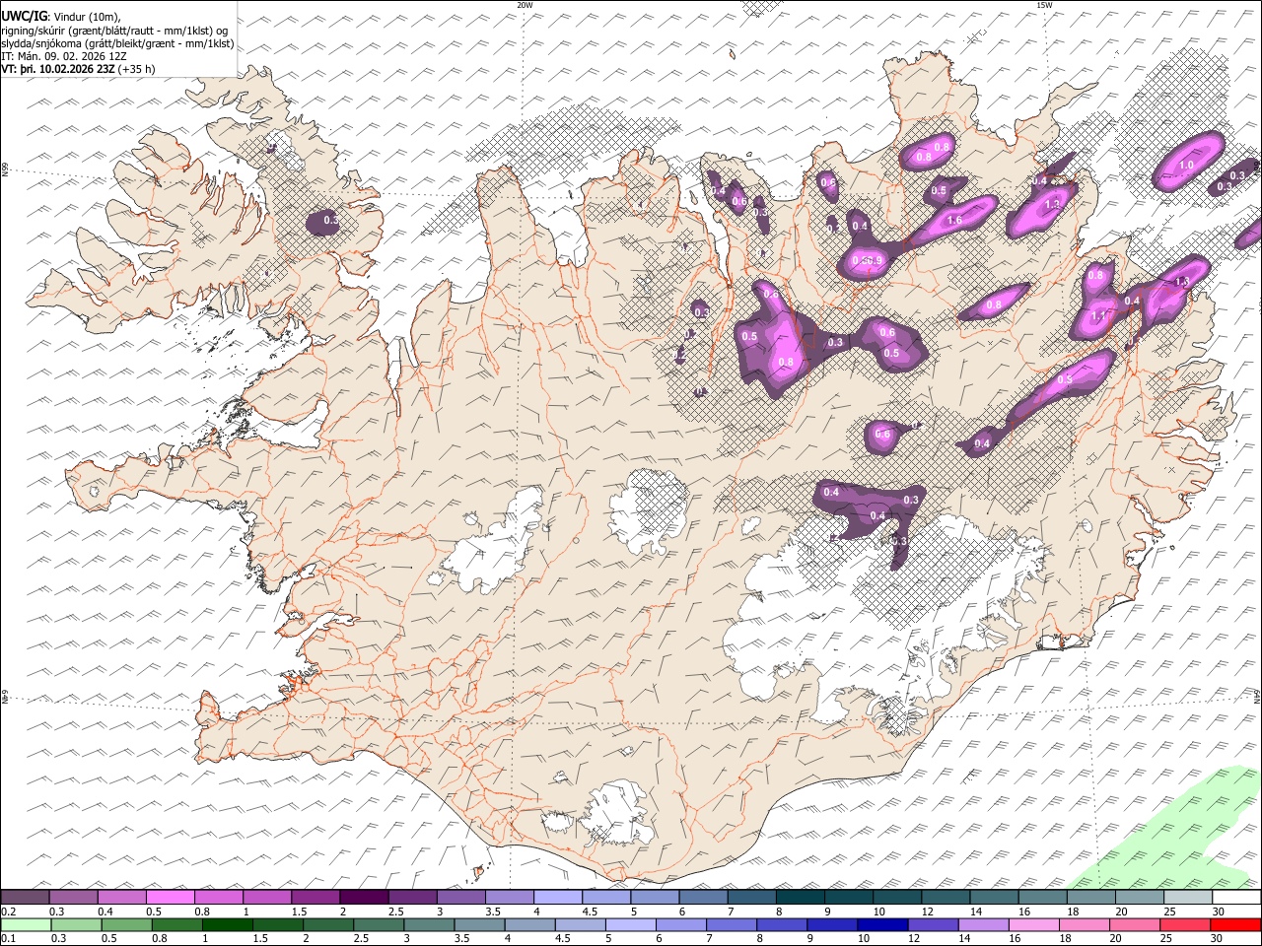1262x946 pixels.
Task: Click the 3 grey-green swatch, lower row
Action: (x=430, y=925)
